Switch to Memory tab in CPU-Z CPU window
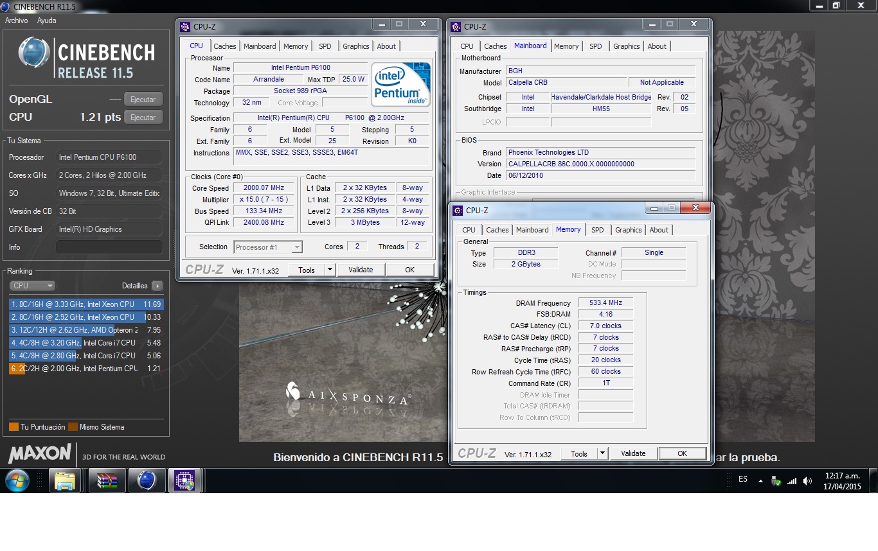The image size is (878, 551). pos(296,46)
